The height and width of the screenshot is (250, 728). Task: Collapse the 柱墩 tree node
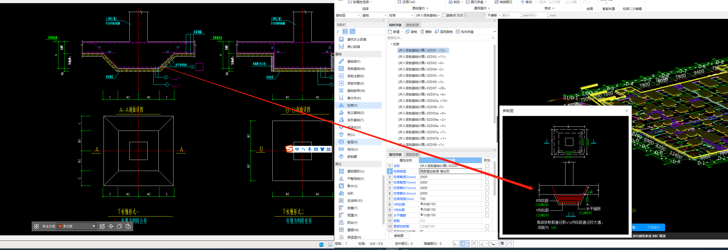tap(391, 44)
